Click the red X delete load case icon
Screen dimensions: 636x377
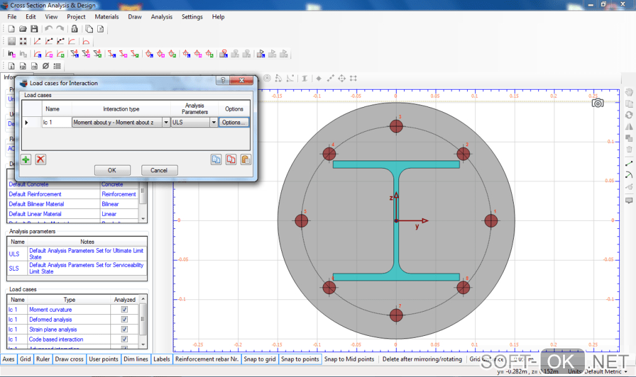(x=41, y=160)
